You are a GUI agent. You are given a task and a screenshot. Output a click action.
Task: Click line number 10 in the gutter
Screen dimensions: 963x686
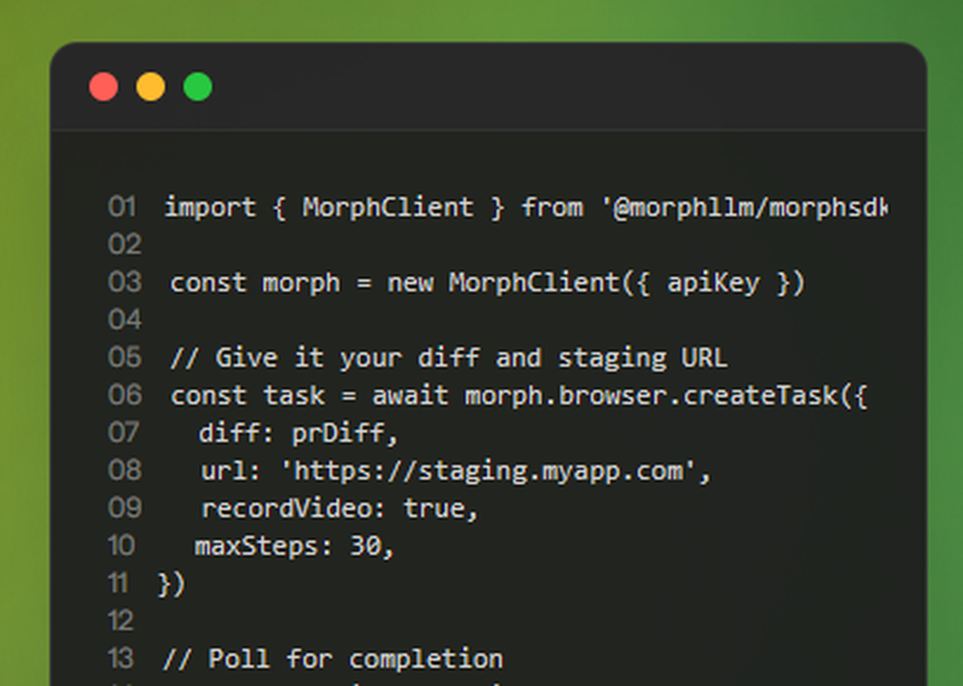click(122, 546)
